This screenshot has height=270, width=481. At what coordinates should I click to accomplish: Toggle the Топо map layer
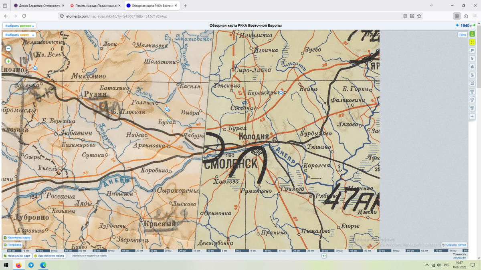tap(462, 35)
